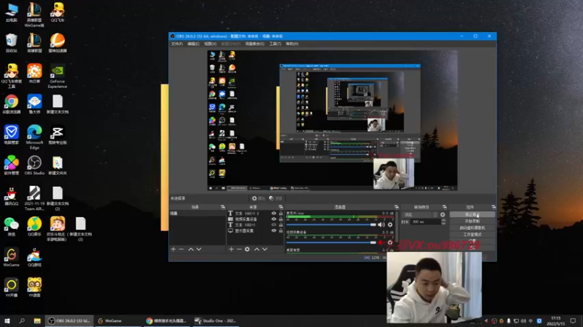Increase transition duration with stepper up arrow

pyautogui.click(x=443, y=220)
